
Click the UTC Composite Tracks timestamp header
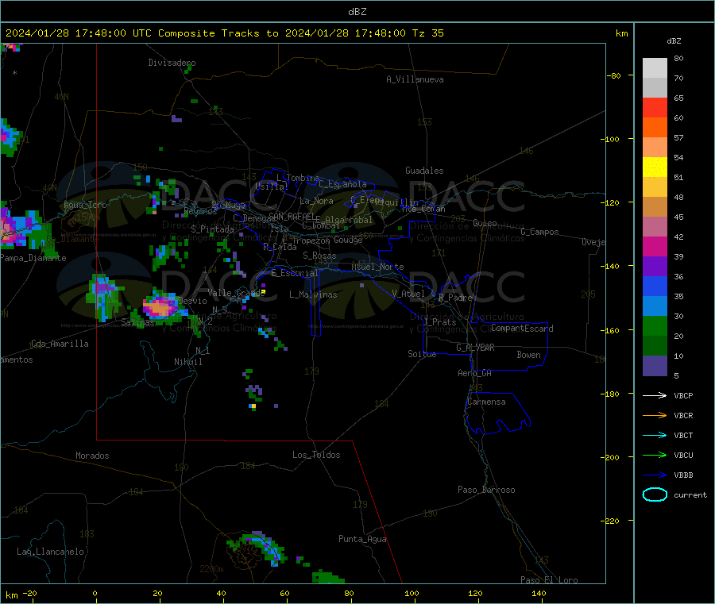point(225,33)
